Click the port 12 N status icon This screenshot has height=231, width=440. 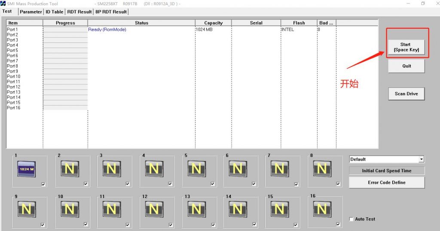click(153, 209)
